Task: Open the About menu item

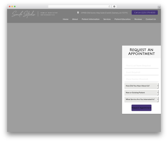Action: (75, 19)
